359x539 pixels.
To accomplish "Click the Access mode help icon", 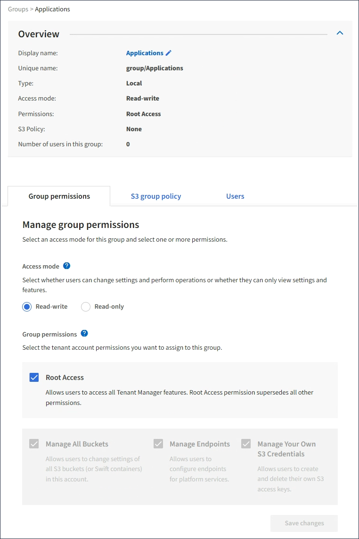I will point(66,266).
